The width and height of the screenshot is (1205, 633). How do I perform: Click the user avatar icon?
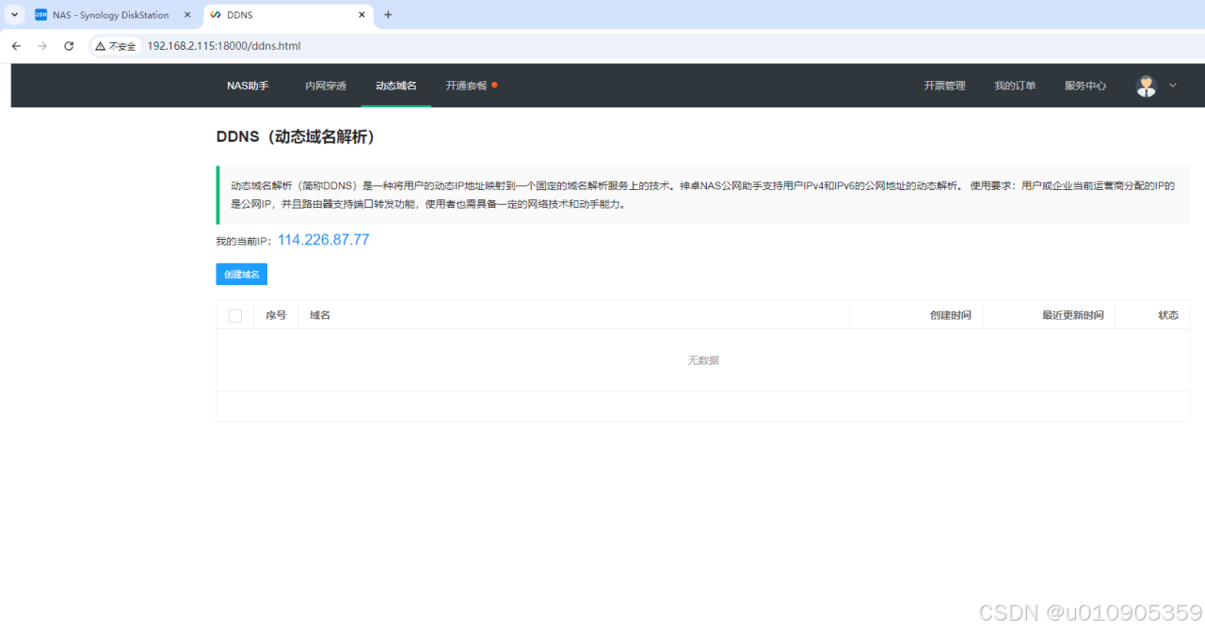click(x=1146, y=86)
